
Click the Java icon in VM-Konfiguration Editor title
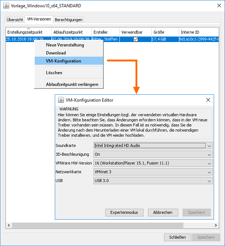[x=61, y=100]
